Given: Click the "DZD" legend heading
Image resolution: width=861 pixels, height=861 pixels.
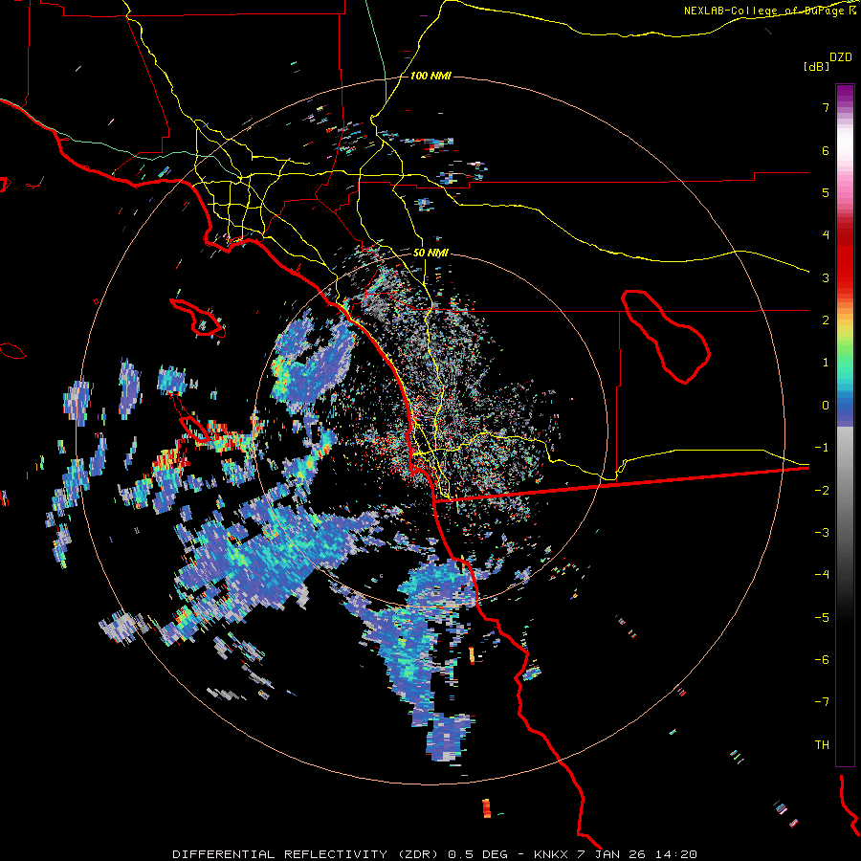Looking at the screenshot, I should pos(841,57).
